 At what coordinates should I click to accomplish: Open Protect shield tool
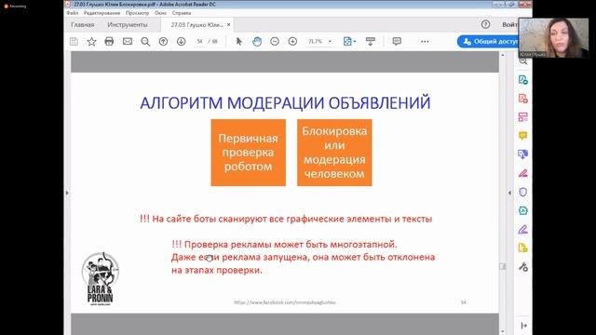coord(523,192)
